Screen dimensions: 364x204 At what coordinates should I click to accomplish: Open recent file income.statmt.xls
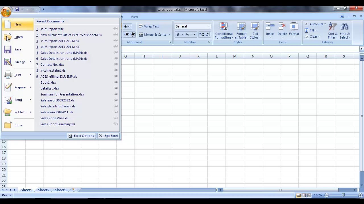coord(53,71)
